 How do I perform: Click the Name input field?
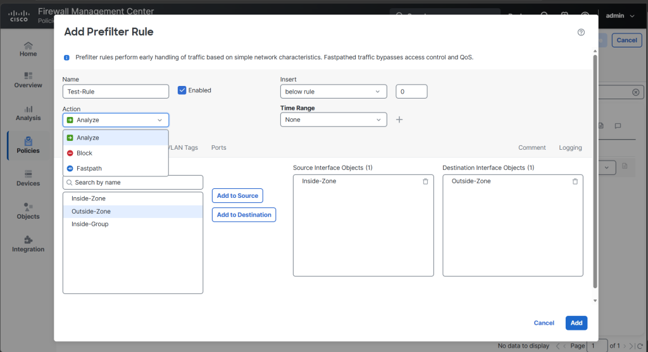pyautogui.click(x=116, y=92)
